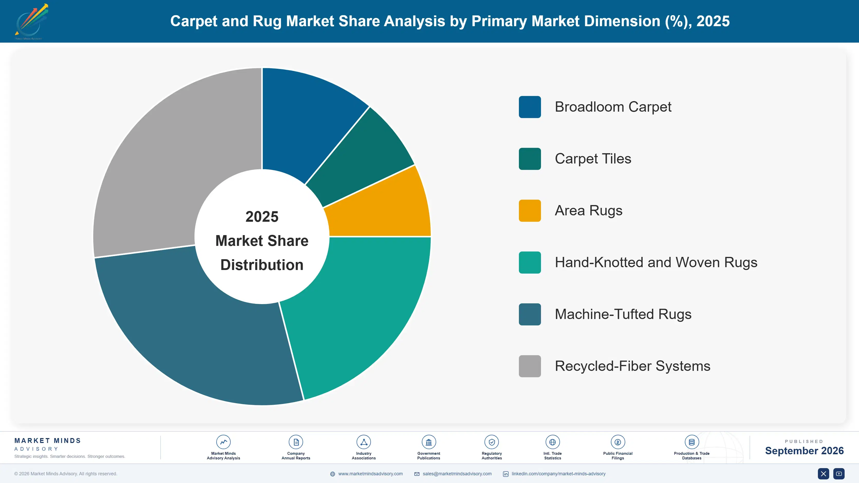The width and height of the screenshot is (859, 483).
Task: Click the Recycled-Fiber Systems gray swatch
Action: [x=529, y=366]
